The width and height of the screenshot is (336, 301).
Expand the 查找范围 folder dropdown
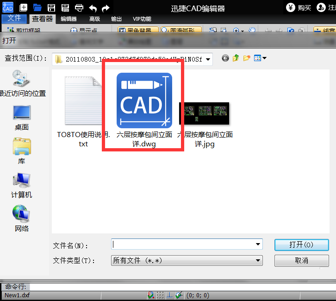coord(208,59)
